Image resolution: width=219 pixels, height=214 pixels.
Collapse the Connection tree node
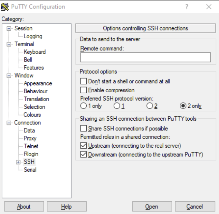(9, 123)
